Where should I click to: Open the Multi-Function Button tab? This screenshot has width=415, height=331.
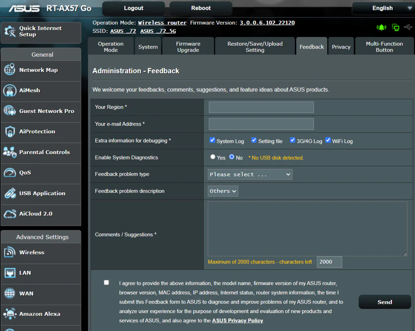coord(384,47)
